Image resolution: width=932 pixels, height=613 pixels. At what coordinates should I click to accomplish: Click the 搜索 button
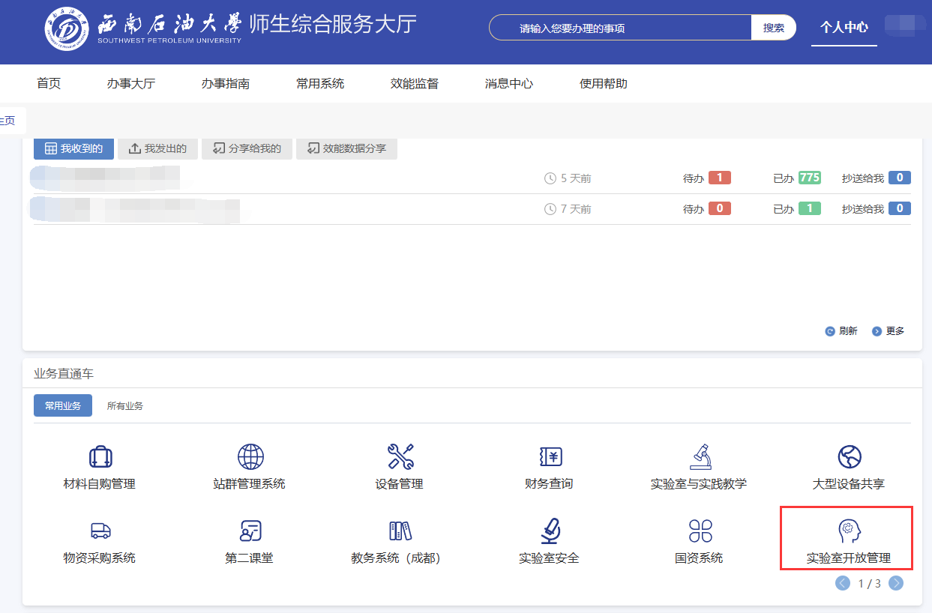pos(773,28)
